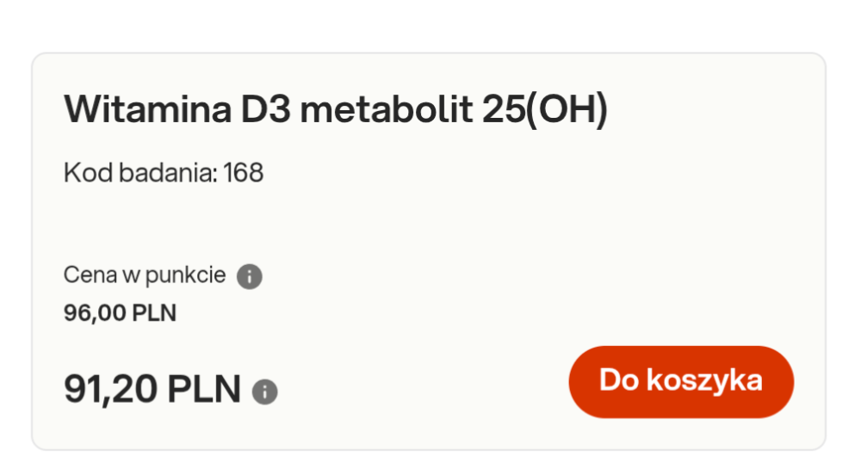
Task: Click the Witamina D3 product card heading
Action: click(336, 109)
